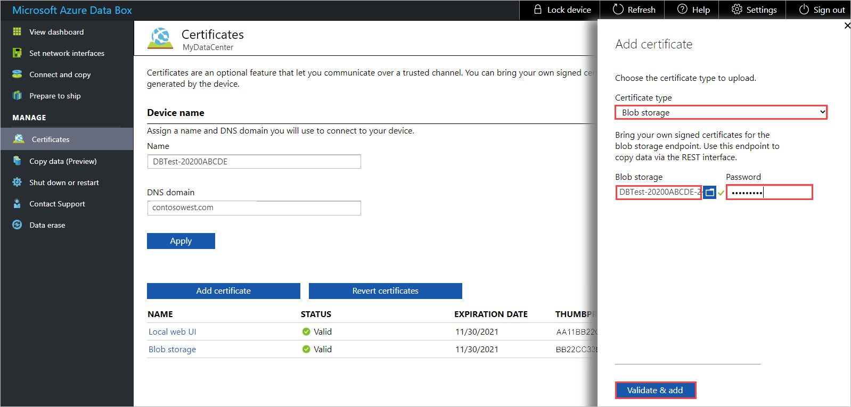Open Data erase page
Screen dimensions: 851x407
coord(47,225)
